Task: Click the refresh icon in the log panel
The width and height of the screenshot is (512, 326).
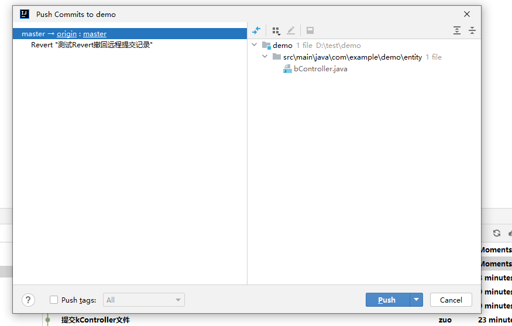Action: pyautogui.click(x=497, y=233)
